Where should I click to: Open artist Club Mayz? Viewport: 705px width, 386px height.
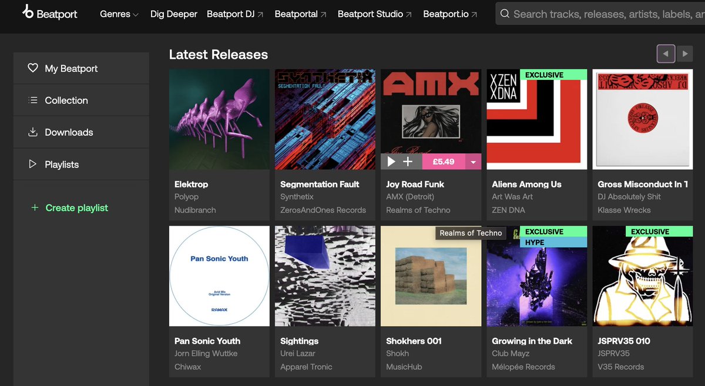click(x=511, y=354)
